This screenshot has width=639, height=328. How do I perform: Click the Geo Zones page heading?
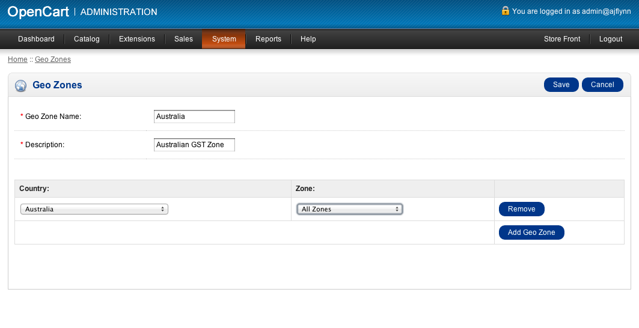click(58, 85)
